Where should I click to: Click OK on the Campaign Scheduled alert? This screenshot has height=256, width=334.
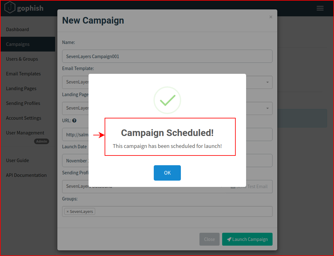point(167,173)
